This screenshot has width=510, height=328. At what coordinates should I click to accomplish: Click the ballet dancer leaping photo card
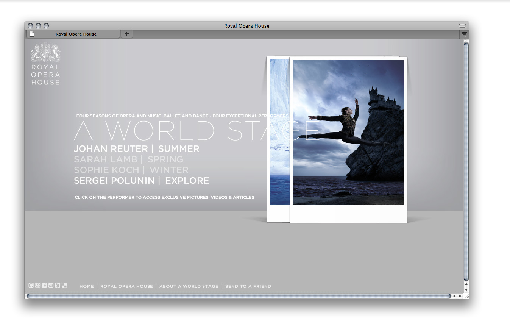pos(348,133)
